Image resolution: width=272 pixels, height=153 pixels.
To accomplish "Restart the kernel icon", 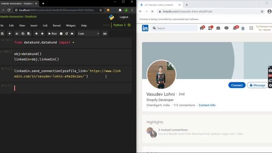I will pyautogui.click(x=67, y=34).
